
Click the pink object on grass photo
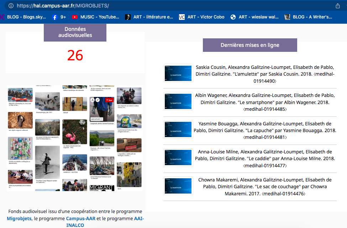click(75, 132)
